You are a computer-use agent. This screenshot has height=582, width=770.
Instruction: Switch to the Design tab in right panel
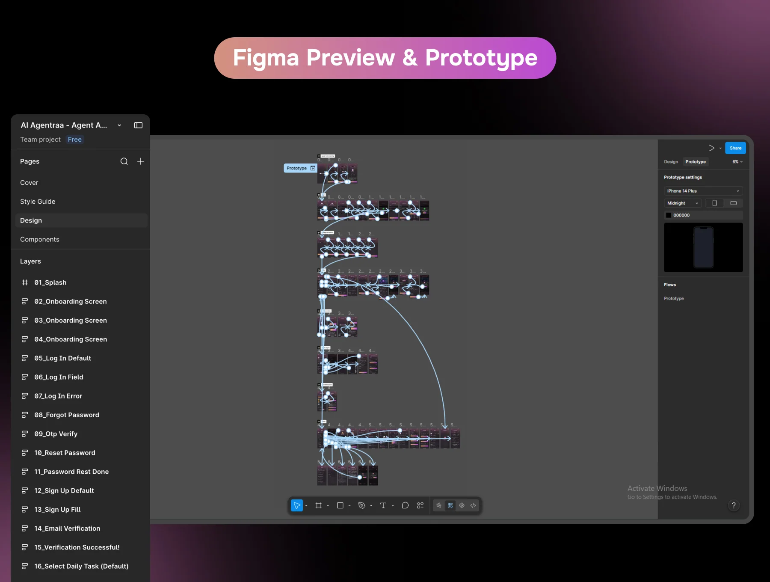(x=671, y=162)
